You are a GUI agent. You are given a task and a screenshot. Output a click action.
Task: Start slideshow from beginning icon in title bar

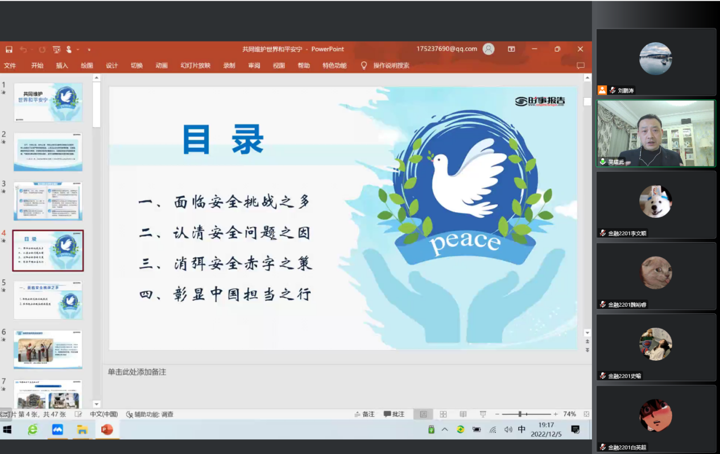56,49
